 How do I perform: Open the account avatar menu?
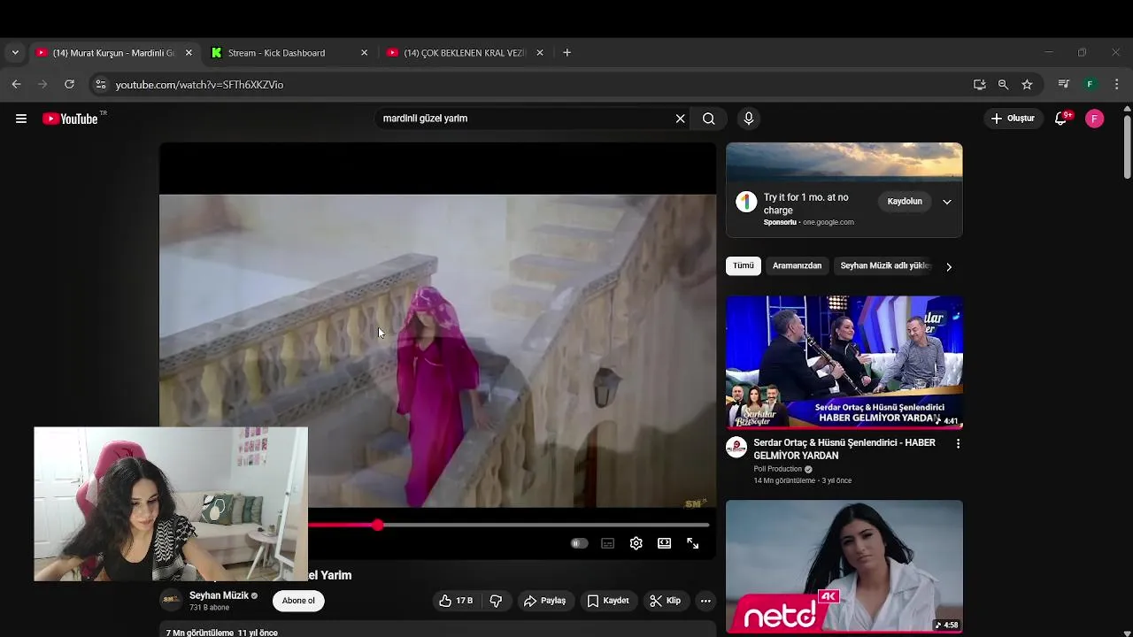[1095, 119]
